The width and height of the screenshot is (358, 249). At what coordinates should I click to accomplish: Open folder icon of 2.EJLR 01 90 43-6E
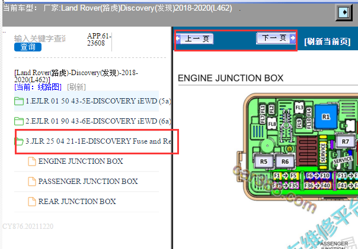click(x=19, y=121)
